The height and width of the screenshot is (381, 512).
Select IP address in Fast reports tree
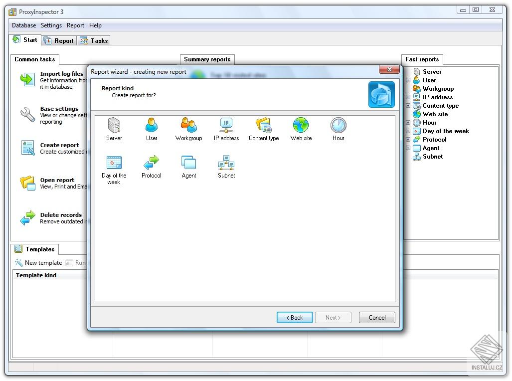pyautogui.click(x=438, y=97)
